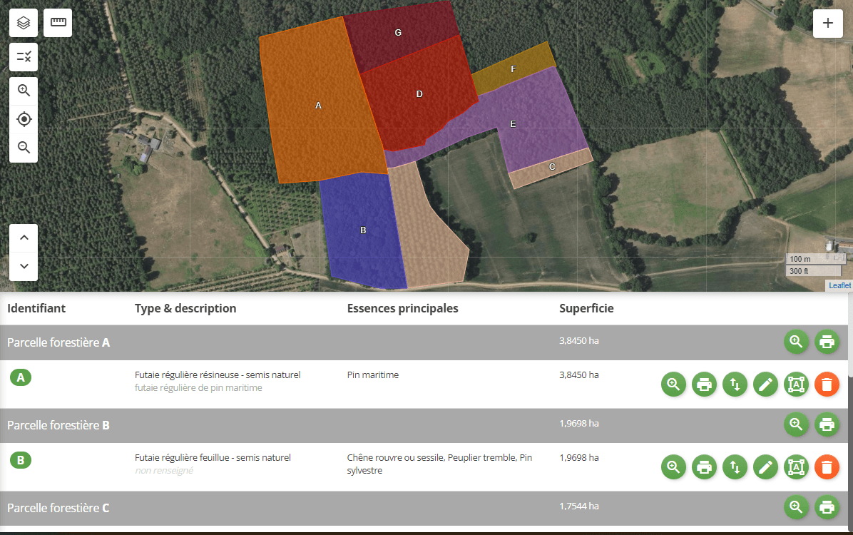853x535 pixels.
Task: Open the label editing icon for parcel B
Action: 796,467
